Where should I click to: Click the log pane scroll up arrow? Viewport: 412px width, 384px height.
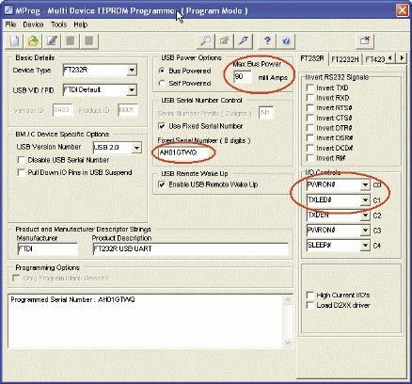tap(287, 300)
